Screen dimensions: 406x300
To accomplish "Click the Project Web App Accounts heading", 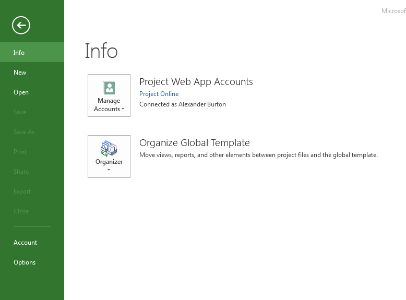I will click(196, 82).
